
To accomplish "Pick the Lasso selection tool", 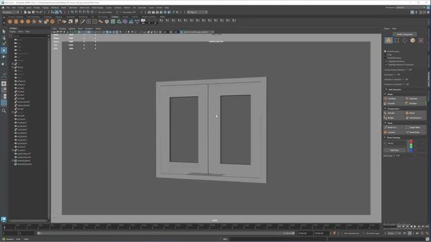I will (x=4, y=38).
